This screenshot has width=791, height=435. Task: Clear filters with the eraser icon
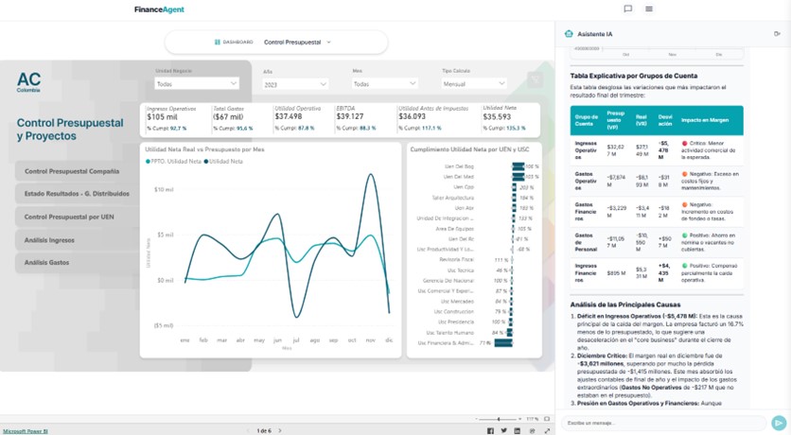(535, 81)
